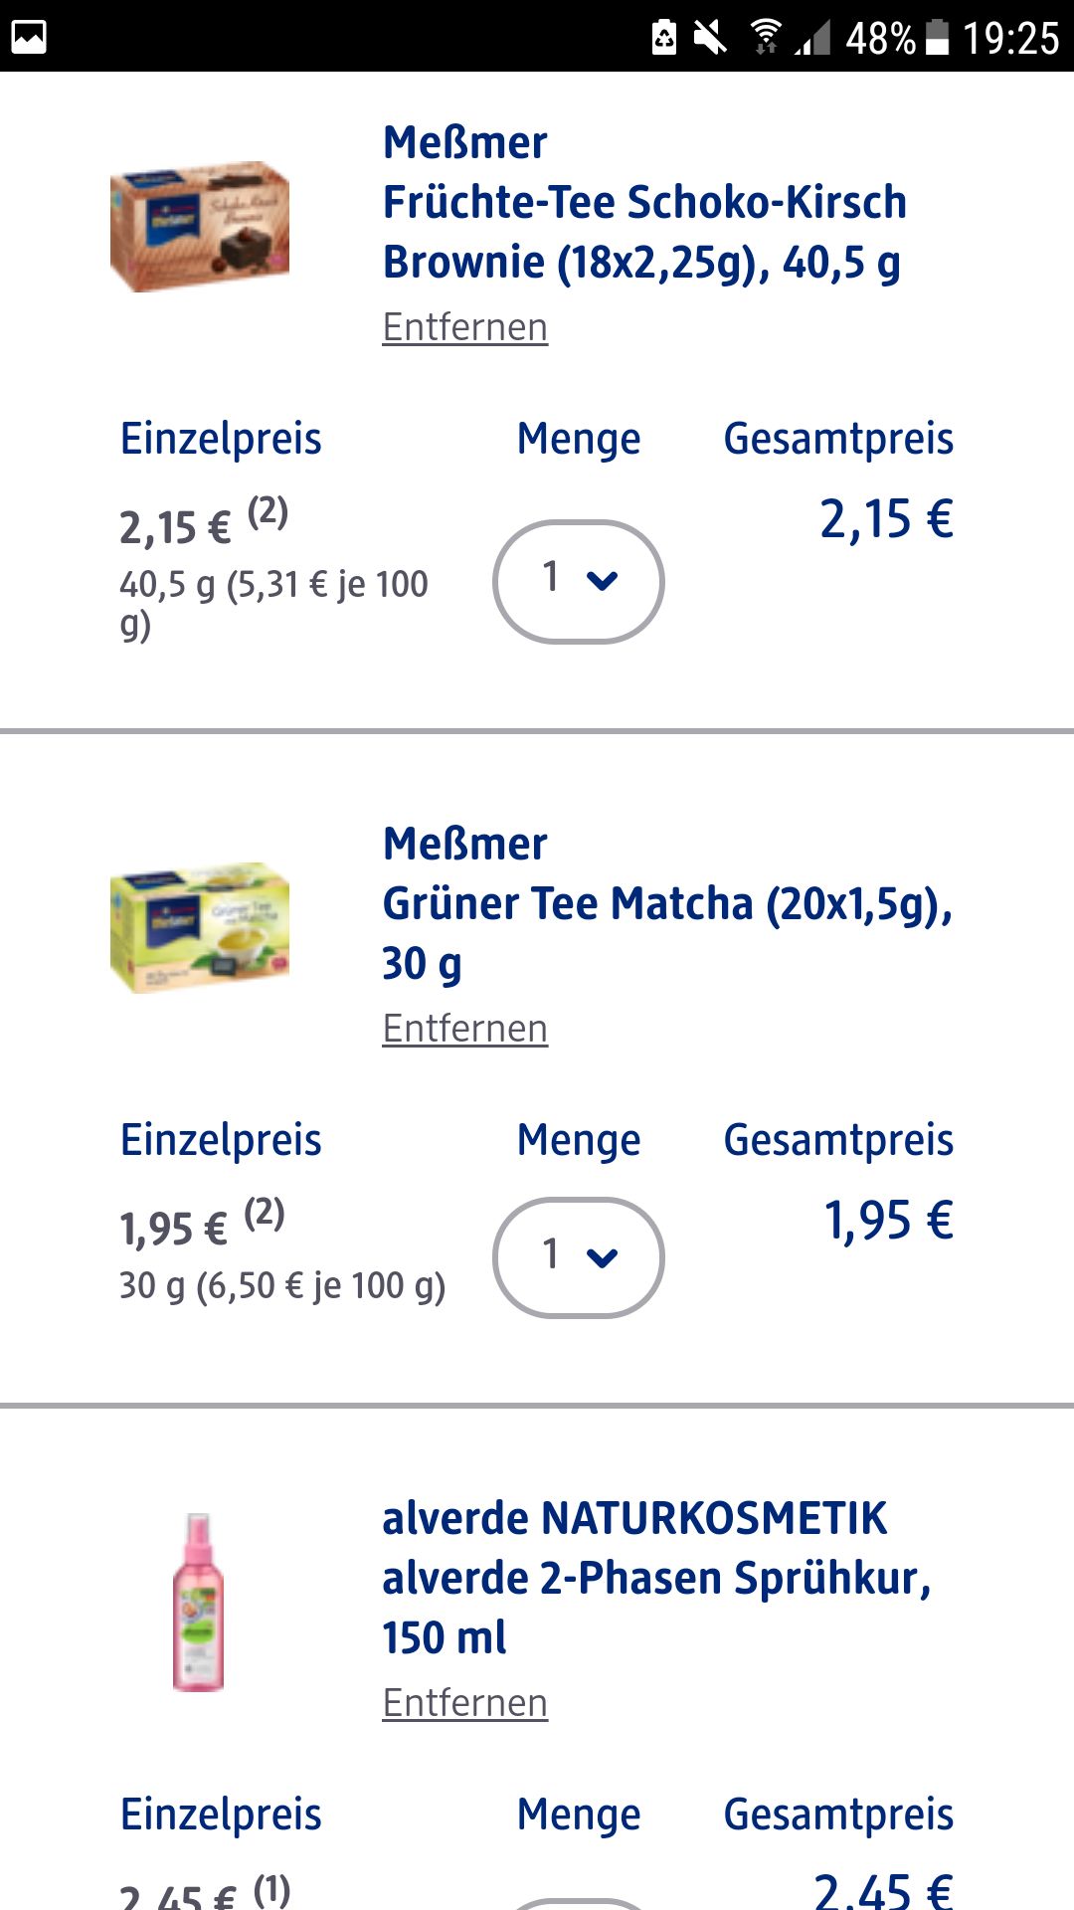
Task: Remove Grüner Tee Matcha via Entfernen link
Action: [464, 1029]
